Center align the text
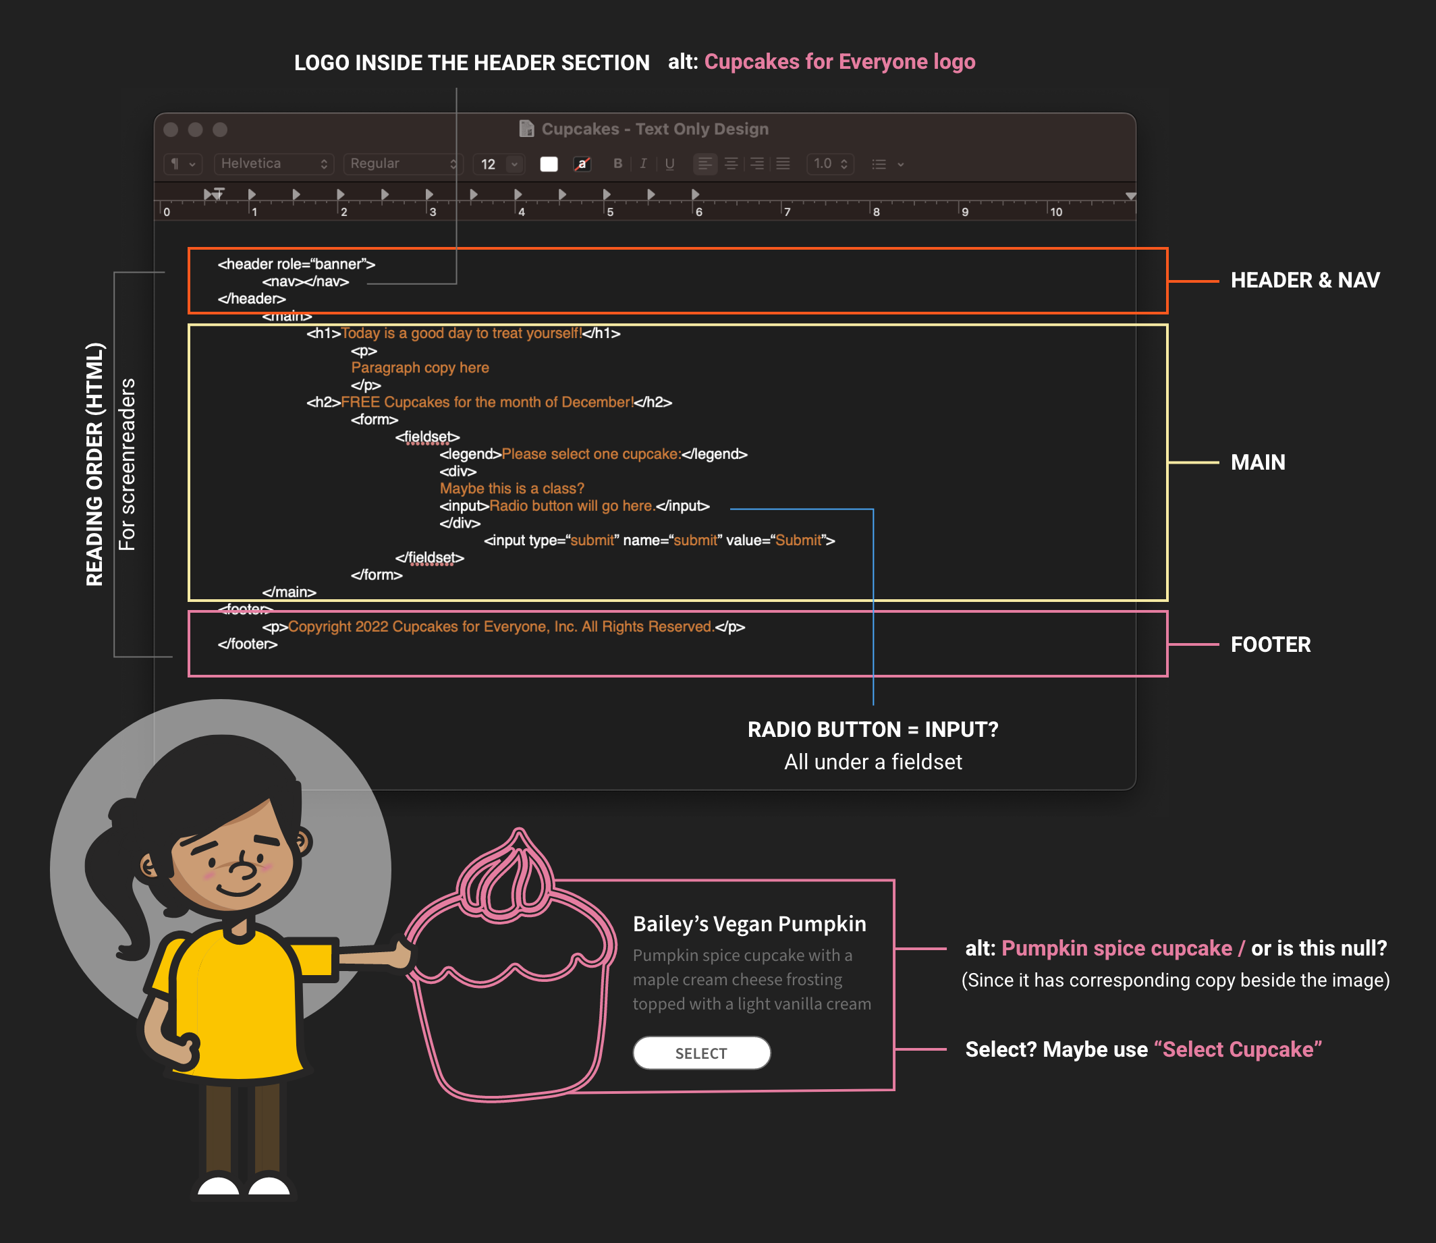This screenshot has height=1243, width=1436. [731, 164]
